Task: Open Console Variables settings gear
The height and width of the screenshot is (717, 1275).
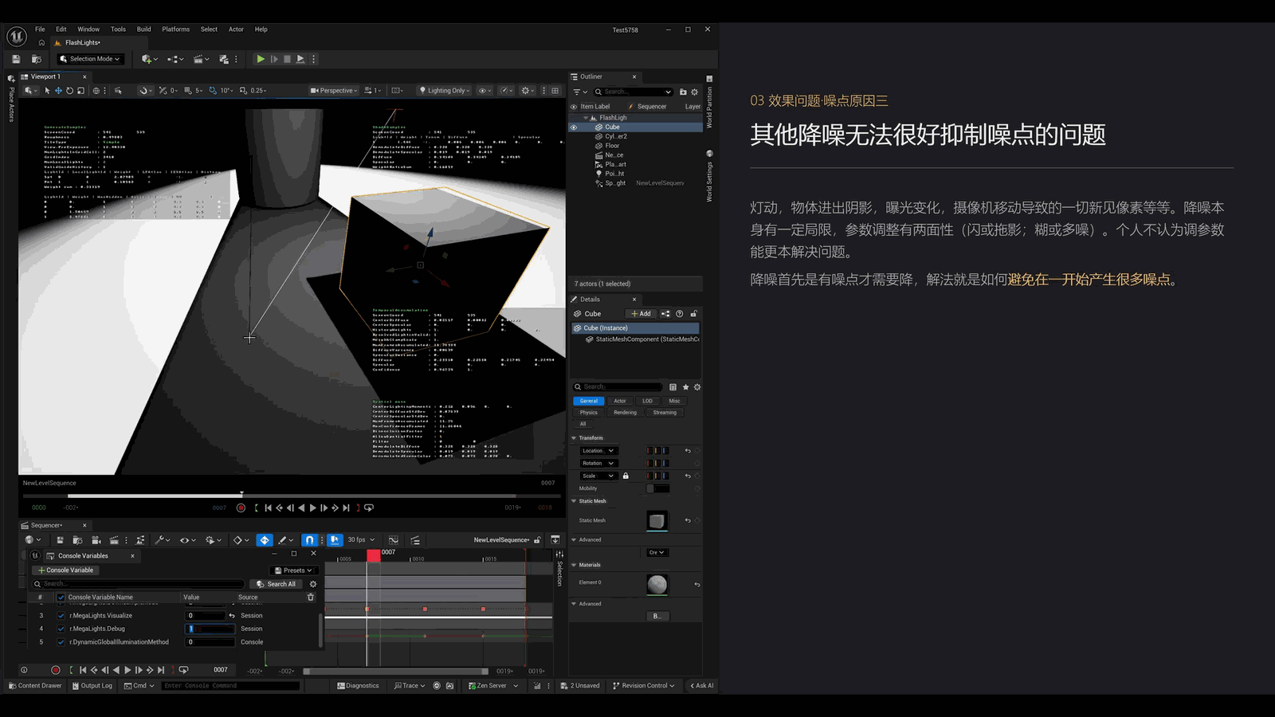Action: [x=313, y=584]
